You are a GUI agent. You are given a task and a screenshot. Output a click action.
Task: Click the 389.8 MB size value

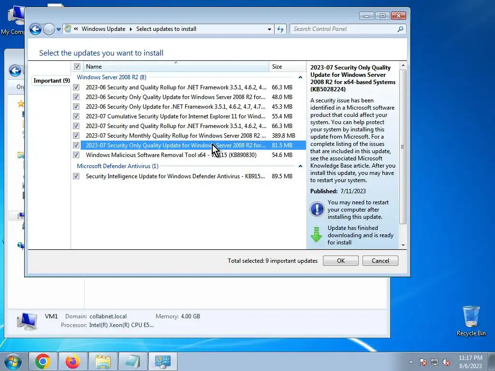[x=283, y=136]
